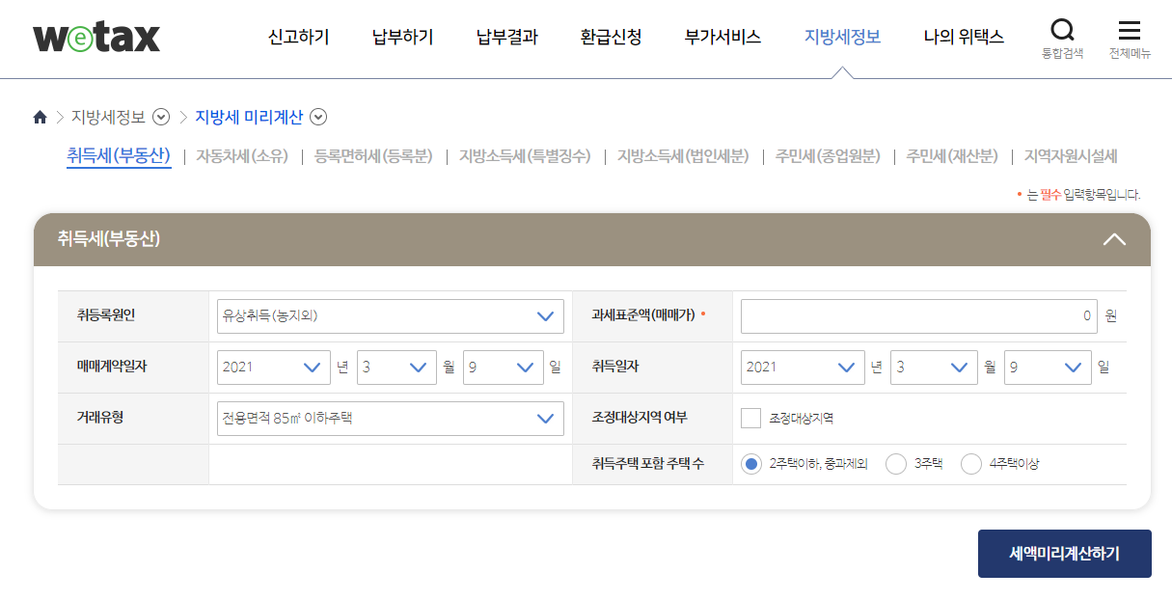The width and height of the screenshot is (1172, 600).
Task: Switch to the 지역자원시설세 tab
Action: [1071, 156]
